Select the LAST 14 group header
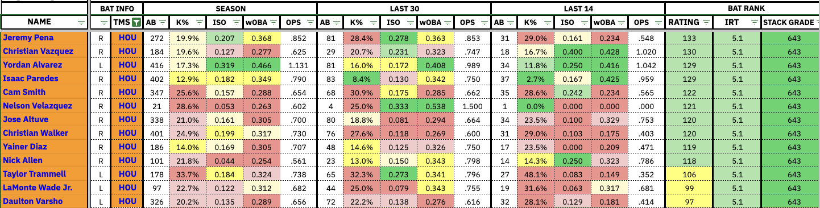The height and width of the screenshot is (208, 820). [x=578, y=9]
